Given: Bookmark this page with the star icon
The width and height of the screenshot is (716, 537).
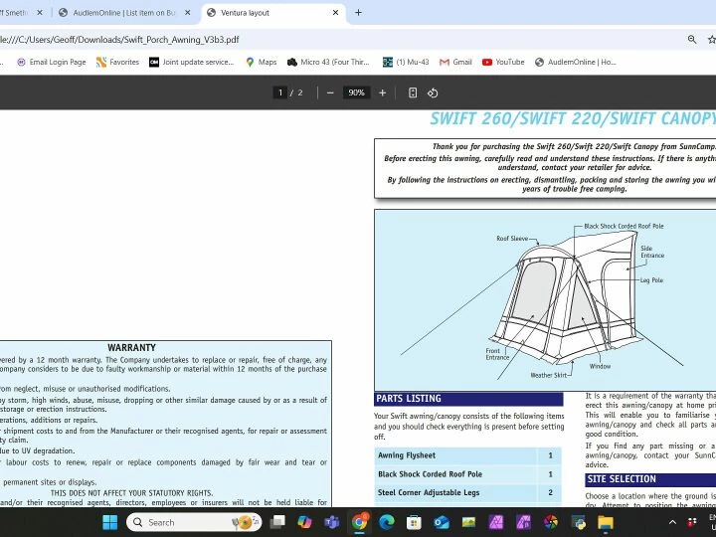Looking at the screenshot, I should 711,40.
